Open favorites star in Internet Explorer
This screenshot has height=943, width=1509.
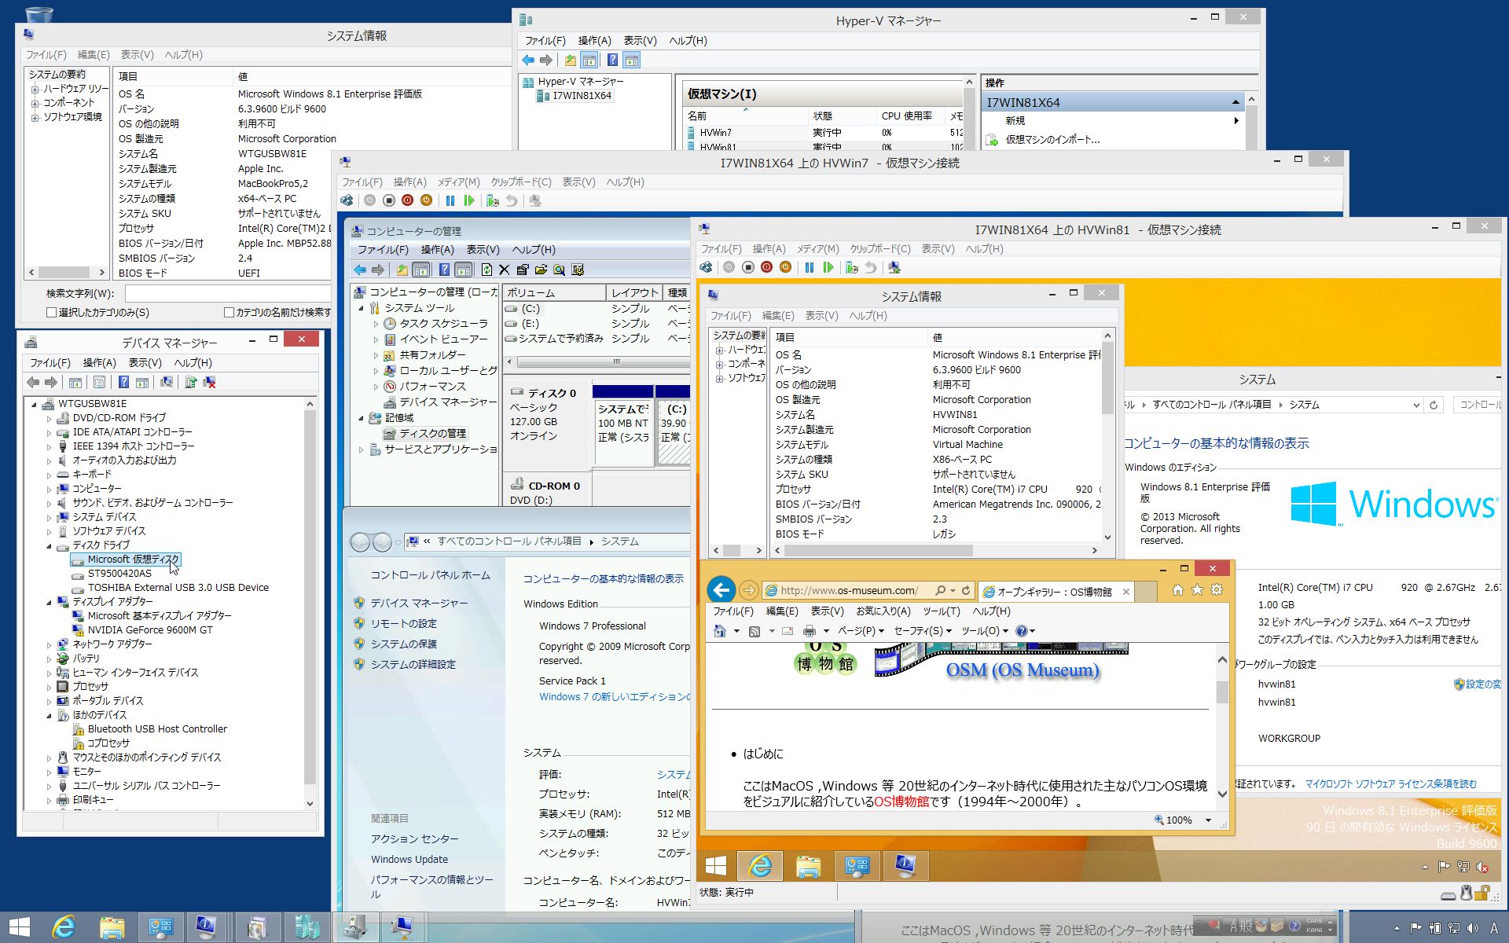[1197, 590]
